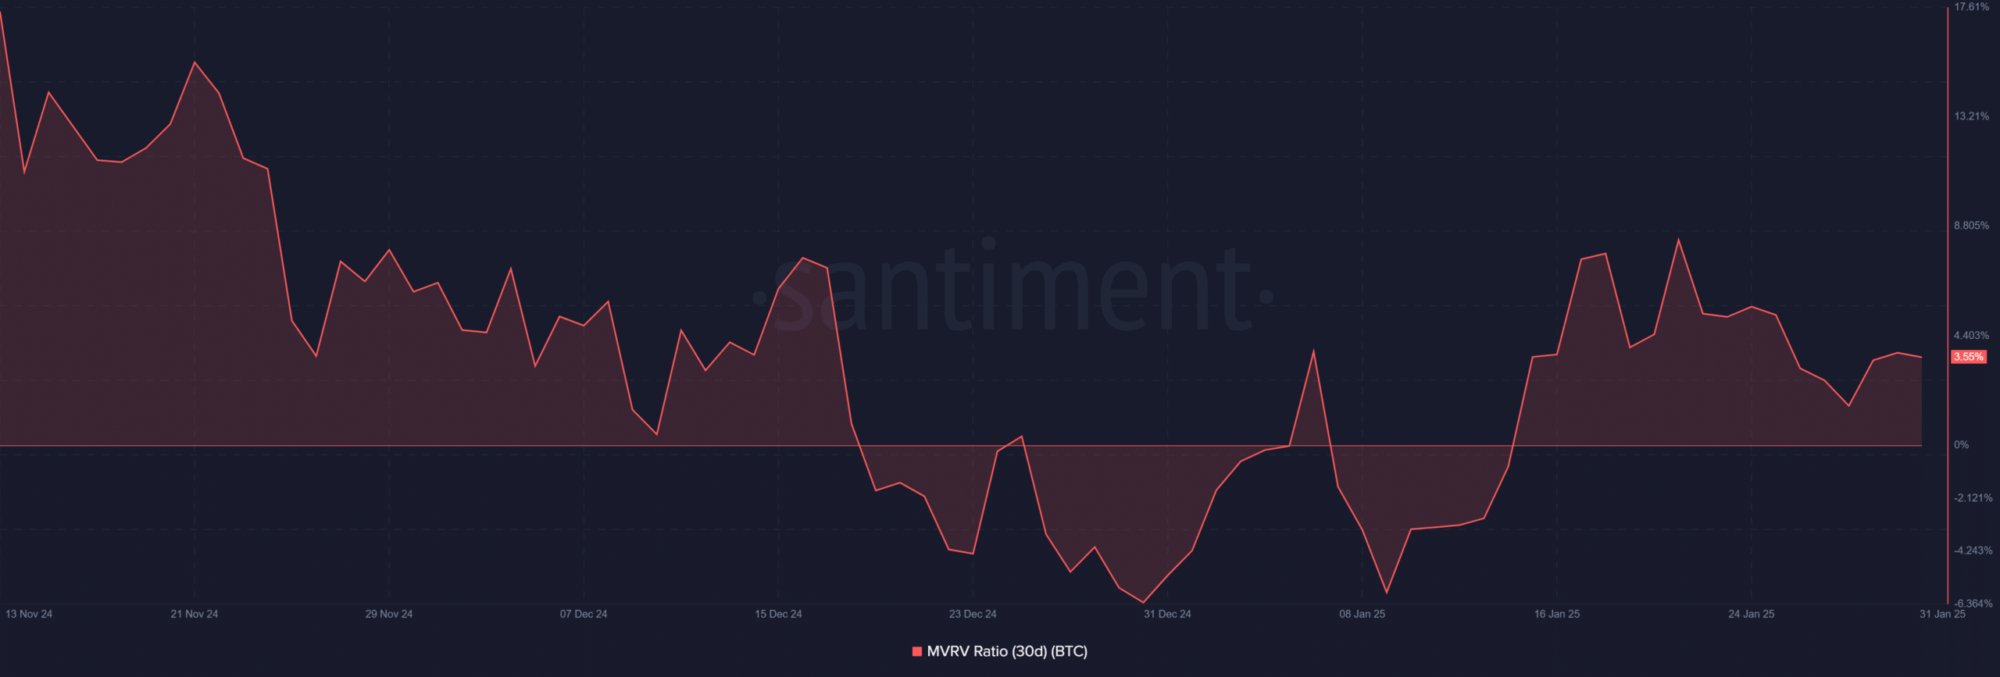Click the 08 Jan 25 date label
The height and width of the screenshot is (677, 2000).
click(x=1362, y=615)
